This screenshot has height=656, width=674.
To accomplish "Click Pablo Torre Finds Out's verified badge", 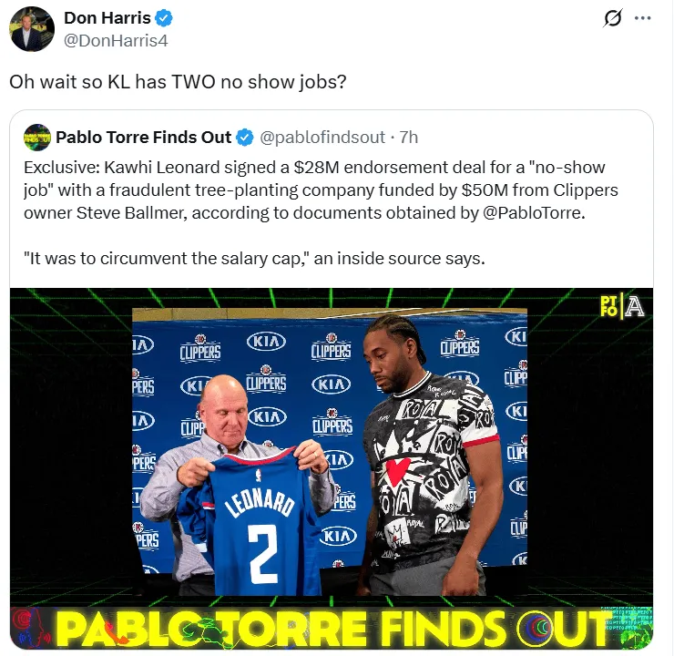I will pyautogui.click(x=245, y=138).
